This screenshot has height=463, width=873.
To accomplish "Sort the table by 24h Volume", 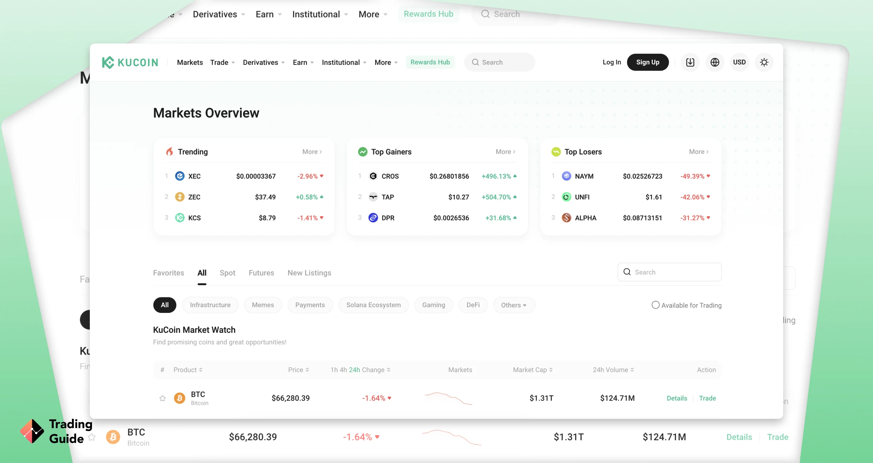I will [x=613, y=370].
